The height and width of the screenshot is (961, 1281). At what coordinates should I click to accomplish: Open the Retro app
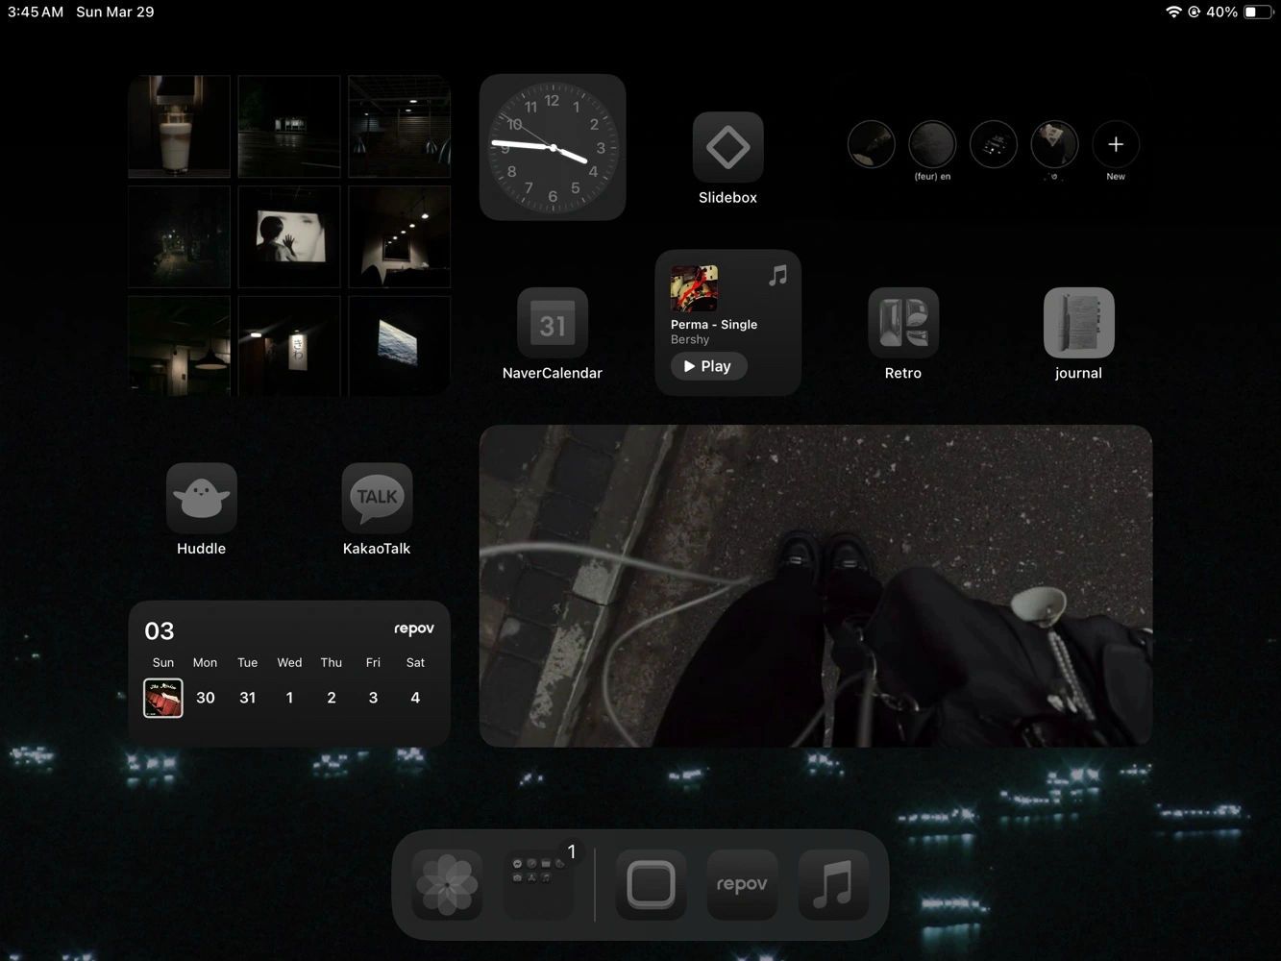902,323
